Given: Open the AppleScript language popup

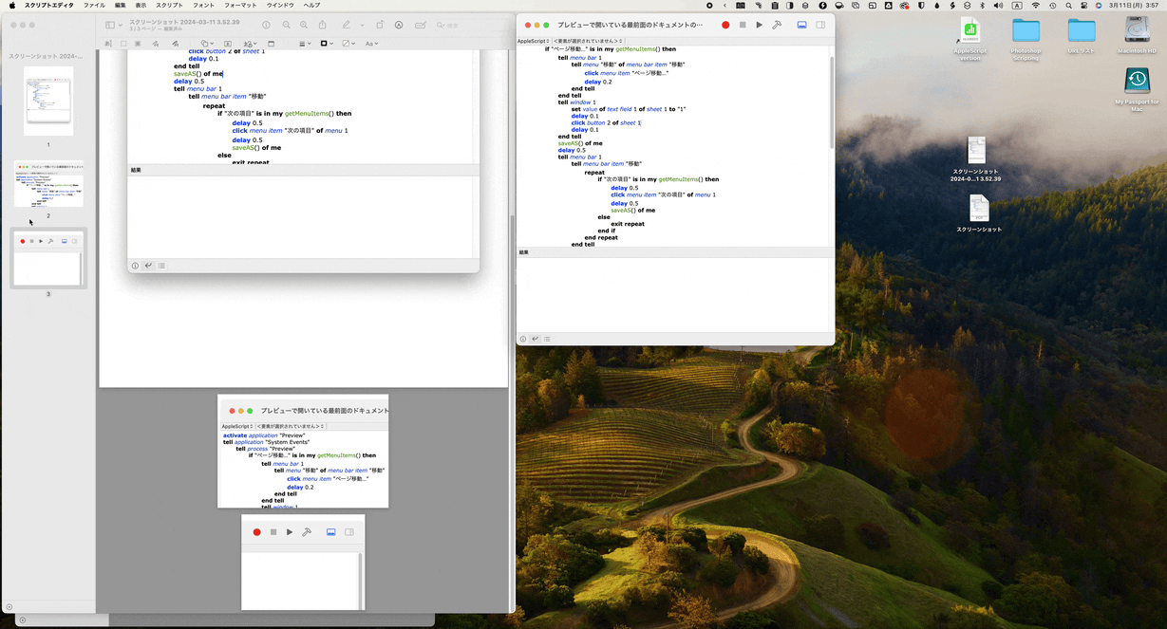Looking at the screenshot, I should 533,42.
